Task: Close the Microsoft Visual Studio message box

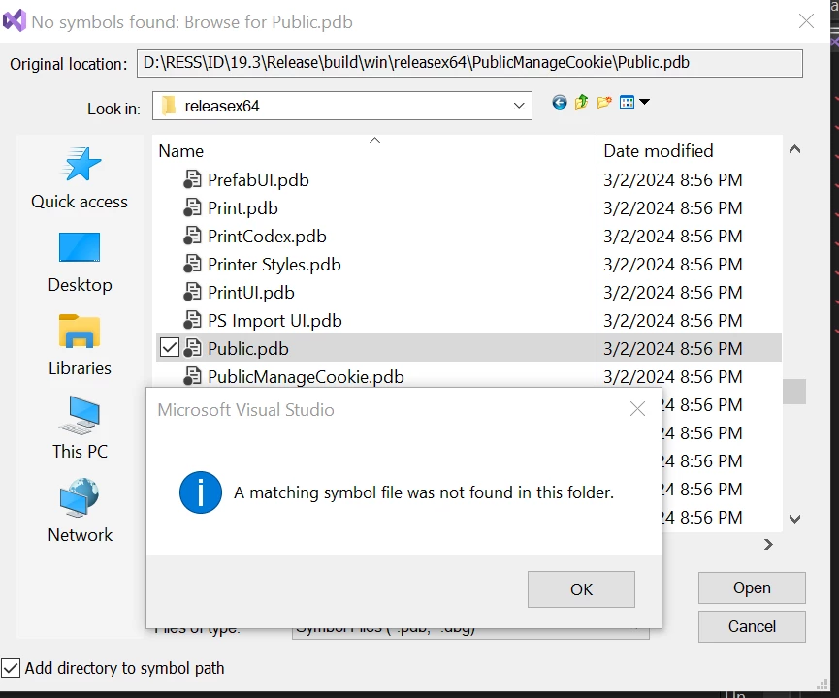Action: [637, 409]
